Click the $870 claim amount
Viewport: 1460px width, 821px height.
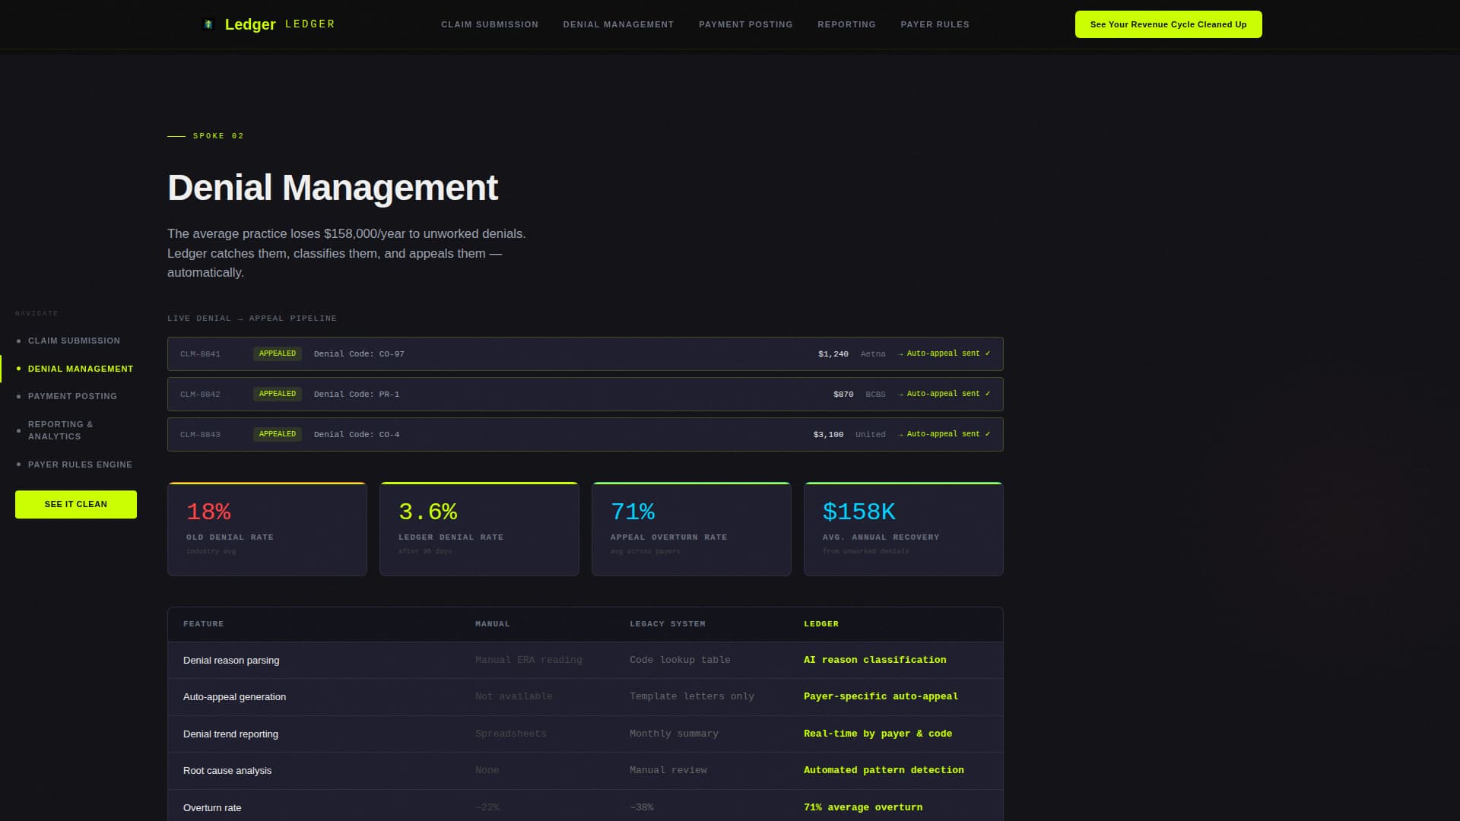(x=843, y=394)
